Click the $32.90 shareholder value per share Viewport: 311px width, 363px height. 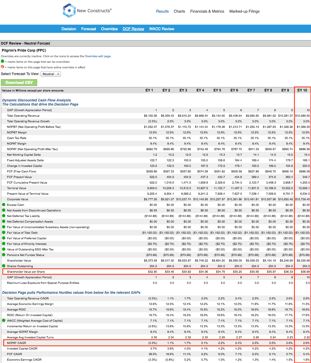(153, 272)
